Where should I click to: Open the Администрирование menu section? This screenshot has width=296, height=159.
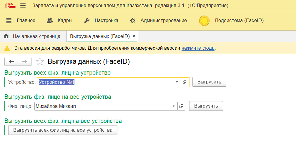158,21
